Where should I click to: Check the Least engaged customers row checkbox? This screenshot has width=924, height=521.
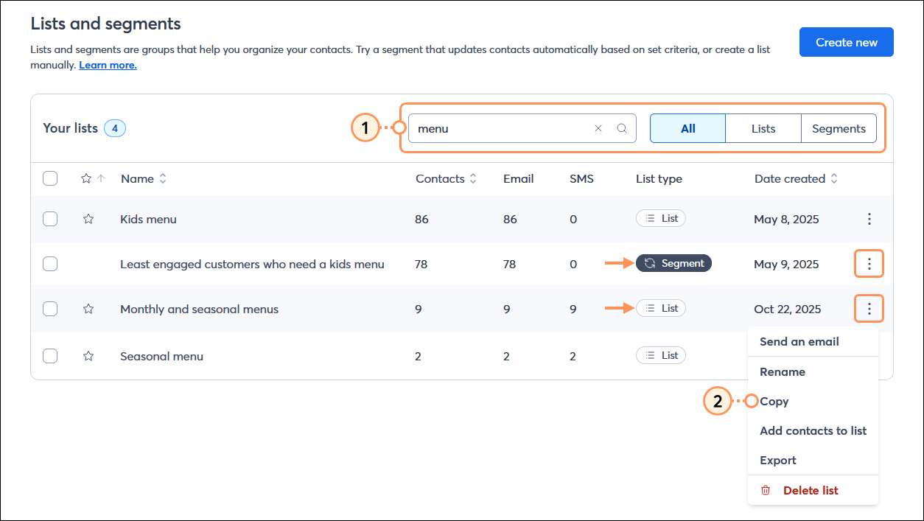pyautogui.click(x=50, y=264)
